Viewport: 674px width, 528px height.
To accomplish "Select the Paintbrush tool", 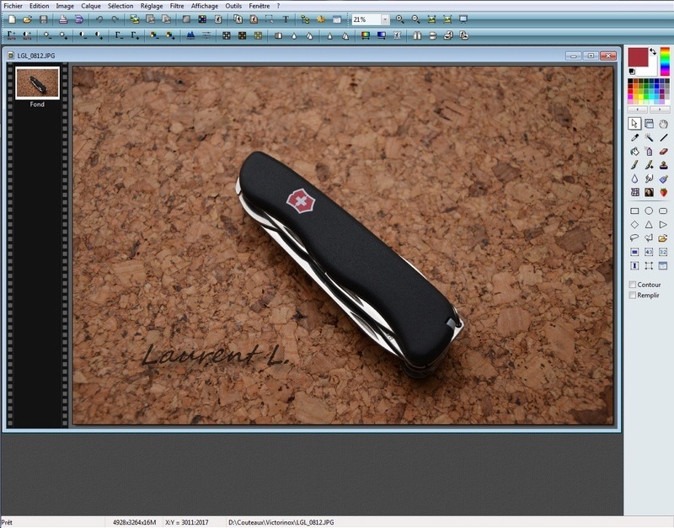I will pyautogui.click(x=634, y=165).
